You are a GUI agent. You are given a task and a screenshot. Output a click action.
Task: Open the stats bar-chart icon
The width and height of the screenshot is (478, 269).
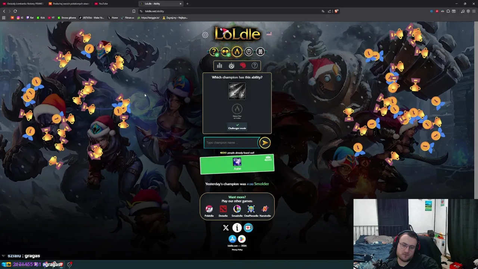click(x=220, y=66)
